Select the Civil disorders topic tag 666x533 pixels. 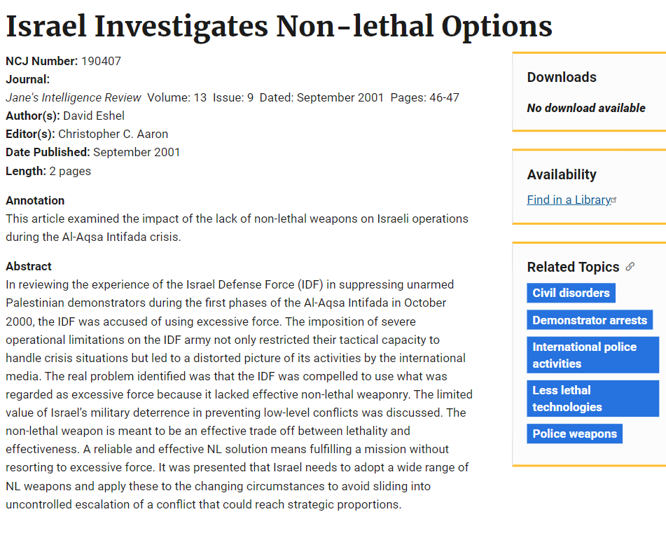pos(571,293)
